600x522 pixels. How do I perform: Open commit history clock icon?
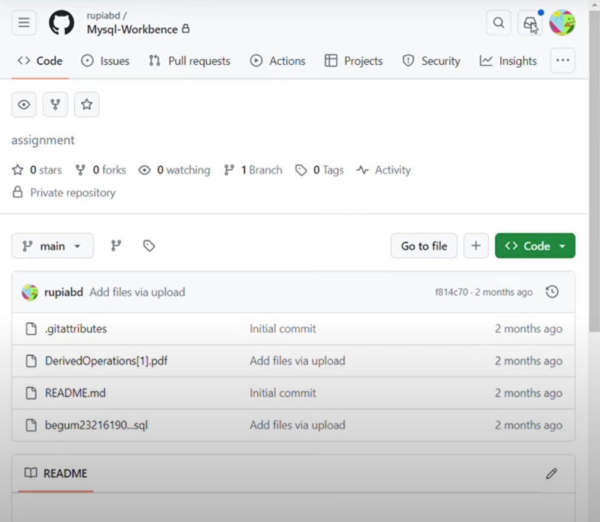tap(552, 292)
